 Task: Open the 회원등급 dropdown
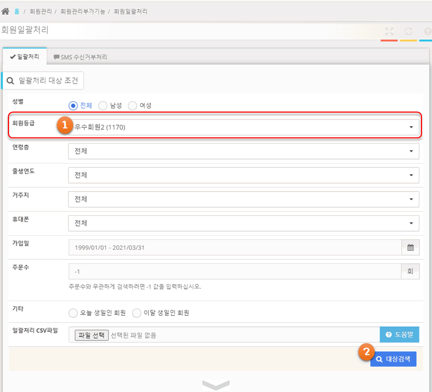click(x=244, y=127)
